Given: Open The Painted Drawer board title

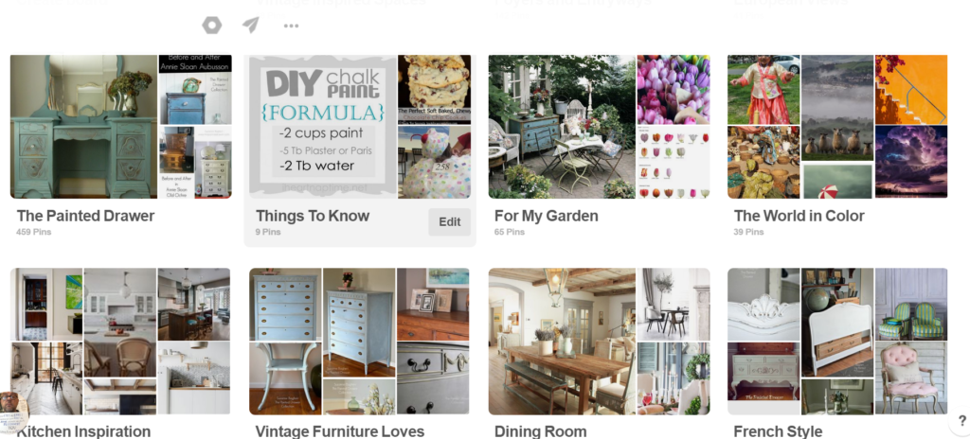Looking at the screenshot, I should [85, 216].
